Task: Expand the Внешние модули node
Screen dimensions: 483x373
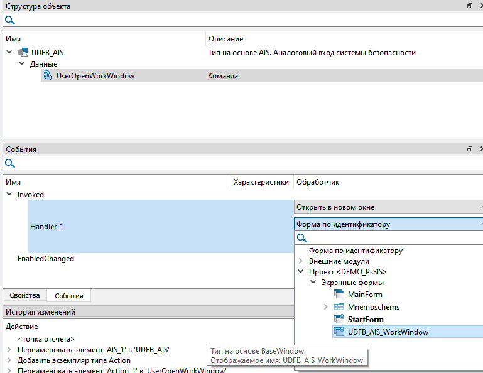Action: click(x=301, y=261)
